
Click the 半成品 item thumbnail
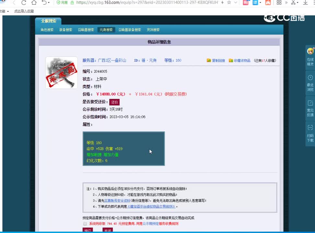[x=62, y=72]
